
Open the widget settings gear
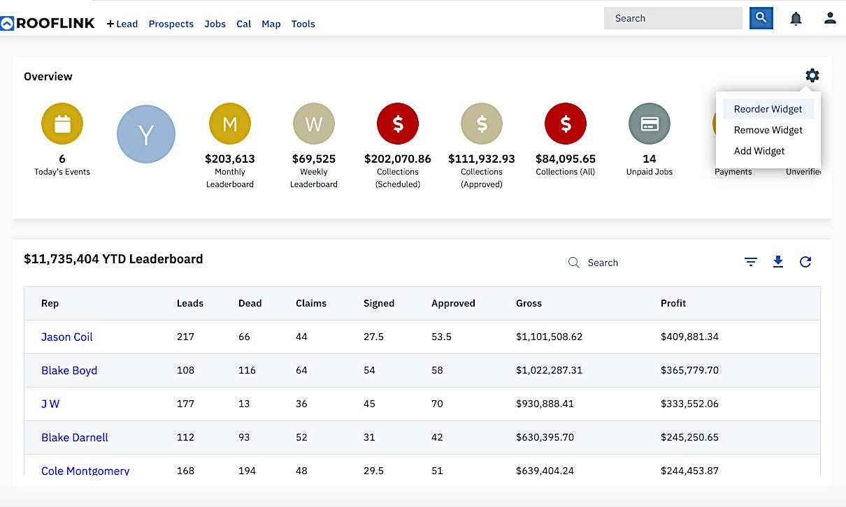(x=812, y=75)
